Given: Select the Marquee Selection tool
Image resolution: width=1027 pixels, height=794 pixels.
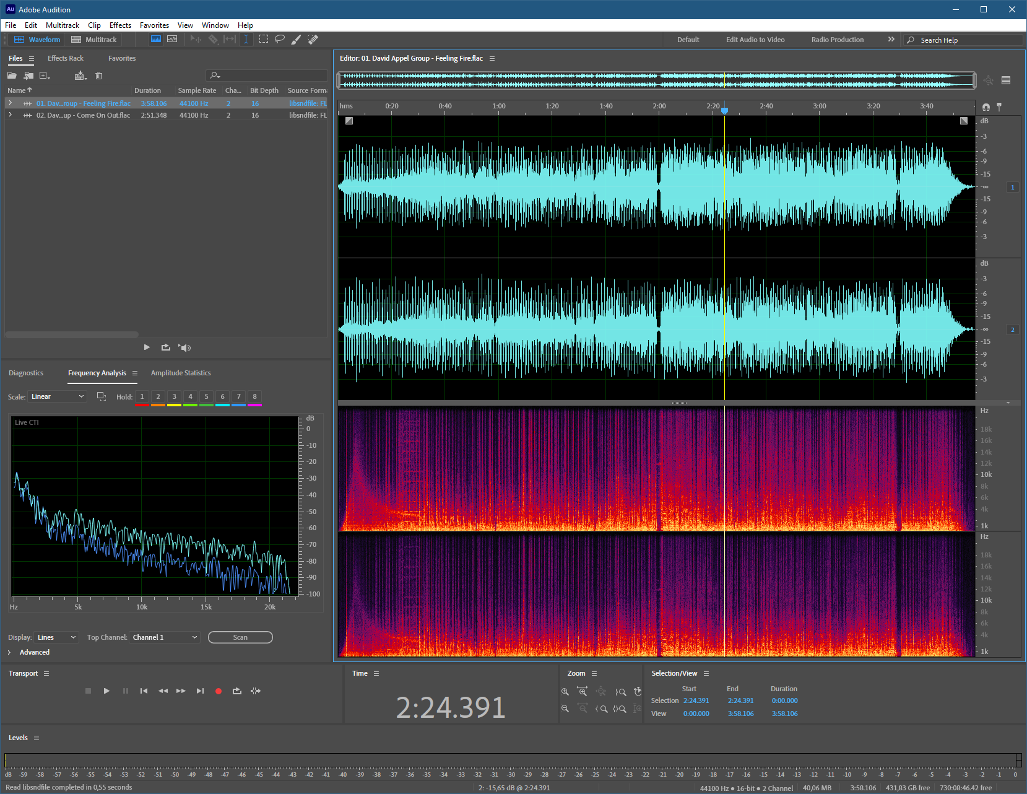Looking at the screenshot, I should coord(263,39).
